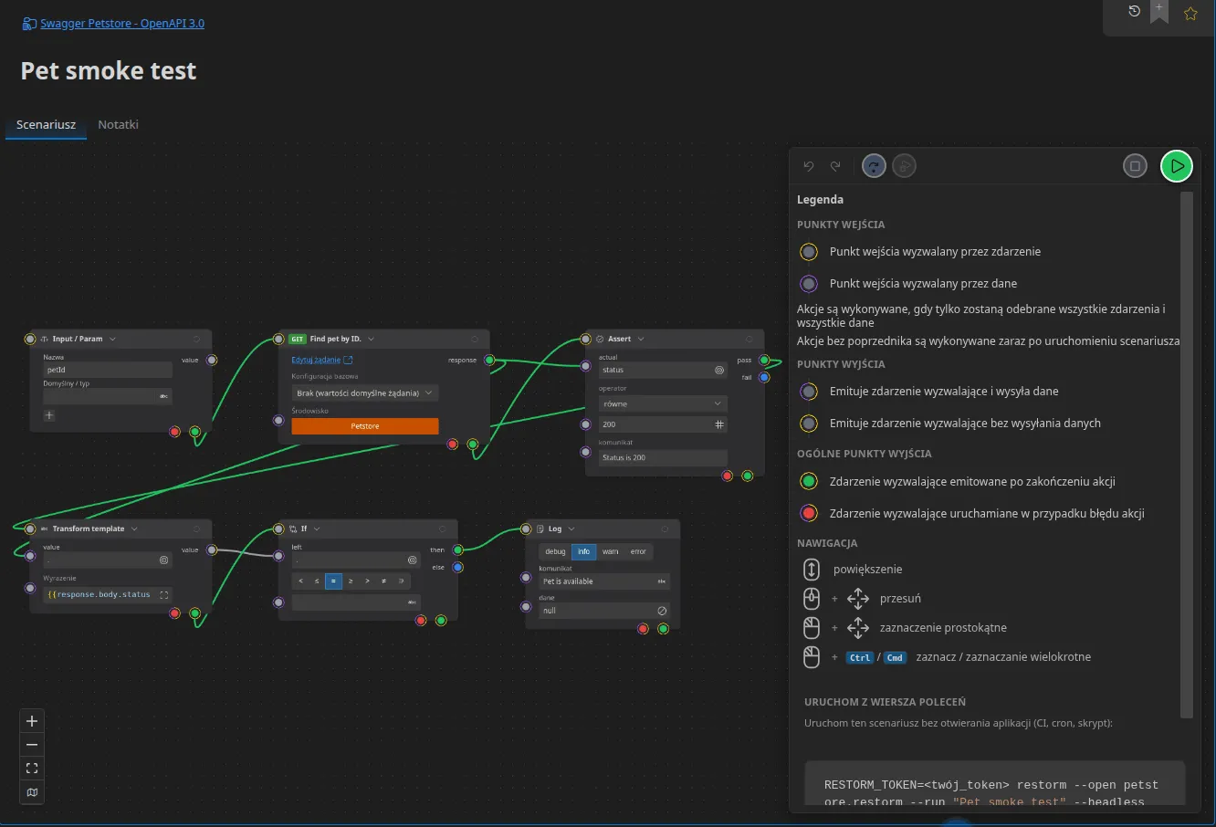Open the If node type dropdown
The image size is (1216, 827).
[317, 529]
